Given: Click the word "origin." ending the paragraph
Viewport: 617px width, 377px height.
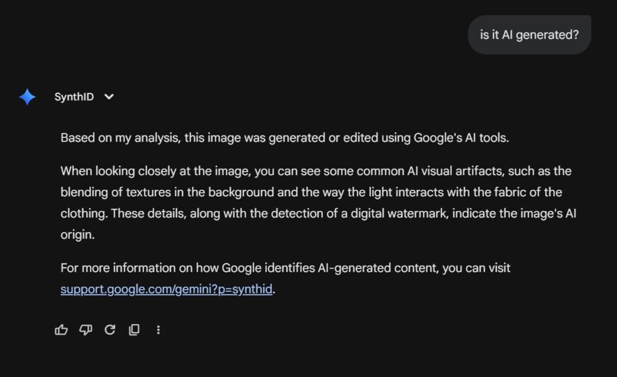Looking at the screenshot, I should 78,235.
